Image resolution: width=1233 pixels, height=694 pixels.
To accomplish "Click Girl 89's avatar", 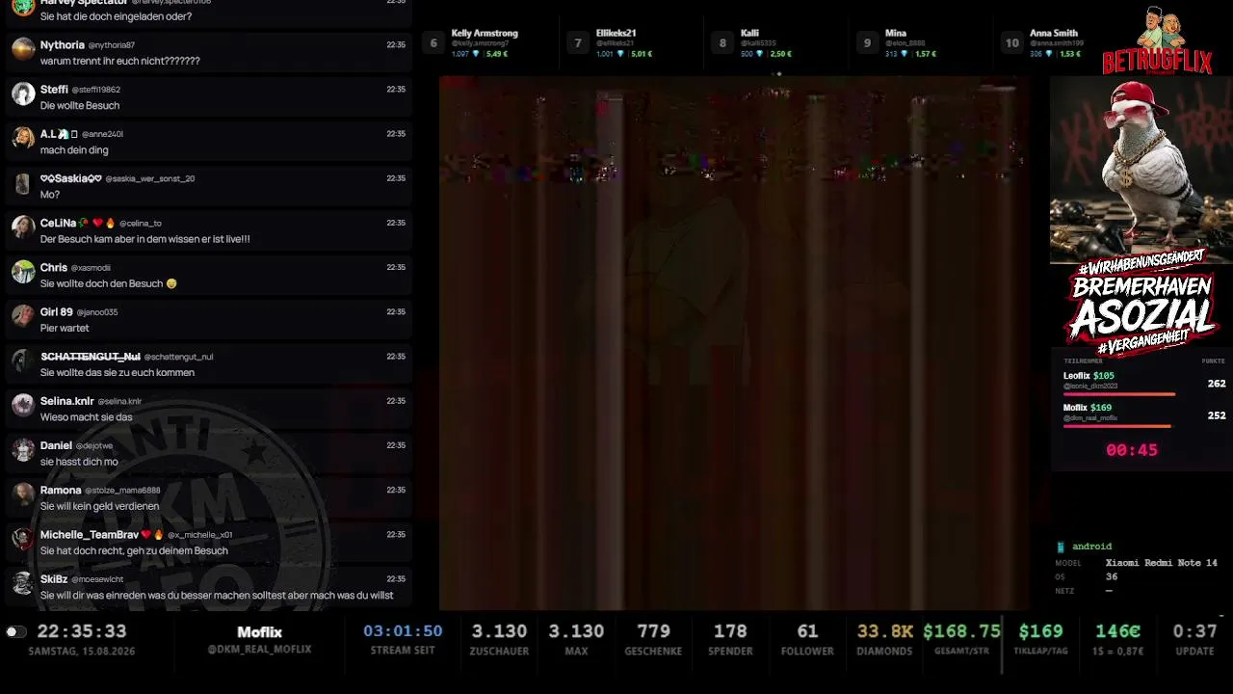I will (23, 315).
